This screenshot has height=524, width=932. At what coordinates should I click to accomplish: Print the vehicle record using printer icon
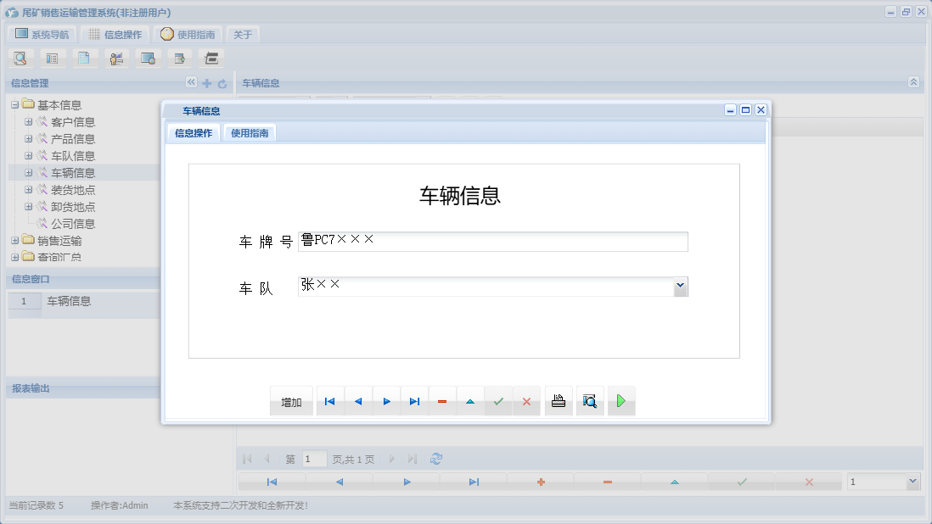point(559,400)
